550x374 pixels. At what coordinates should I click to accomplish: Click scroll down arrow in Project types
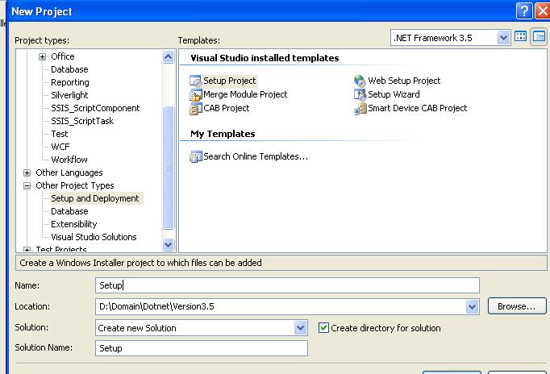click(x=169, y=244)
